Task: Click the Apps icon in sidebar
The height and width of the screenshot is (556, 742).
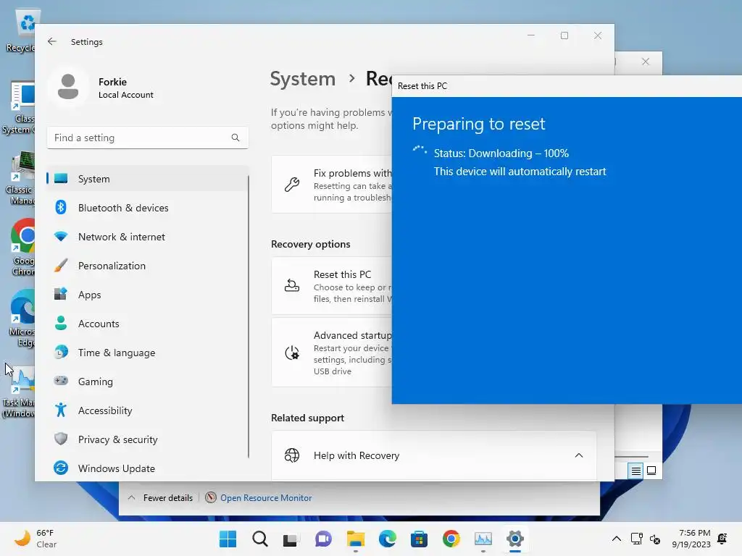Action: tap(61, 294)
